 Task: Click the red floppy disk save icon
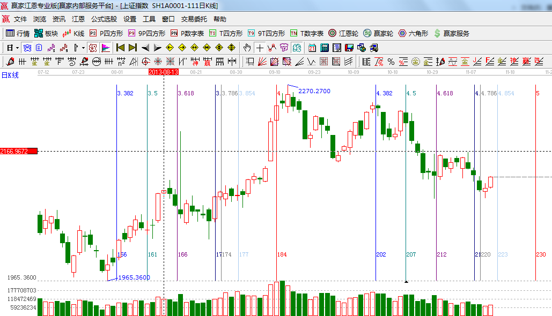(x=349, y=48)
